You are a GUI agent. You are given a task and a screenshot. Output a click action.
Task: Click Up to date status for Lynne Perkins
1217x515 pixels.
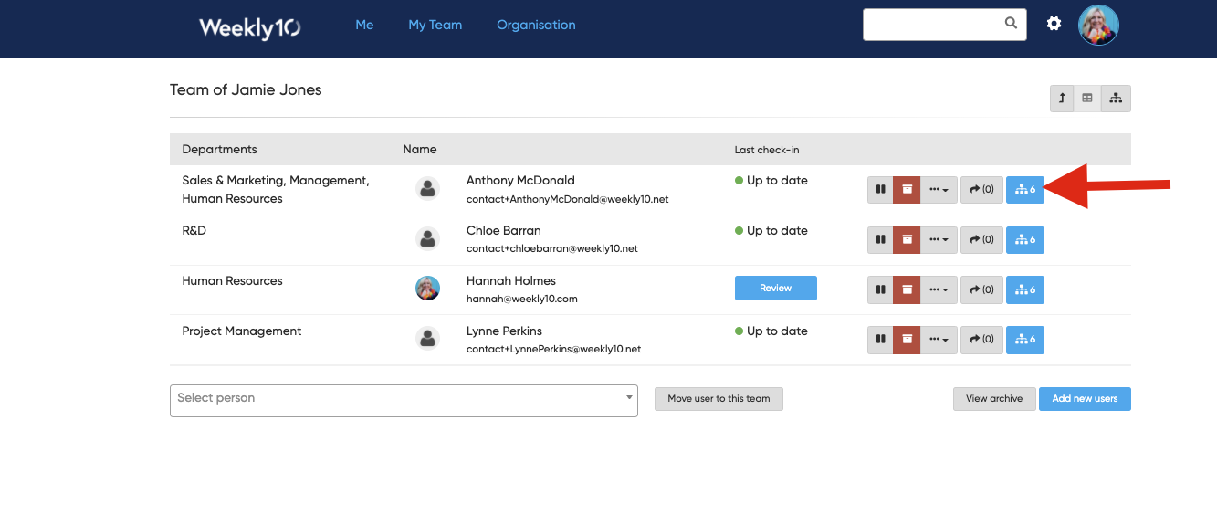(x=771, y=331)
